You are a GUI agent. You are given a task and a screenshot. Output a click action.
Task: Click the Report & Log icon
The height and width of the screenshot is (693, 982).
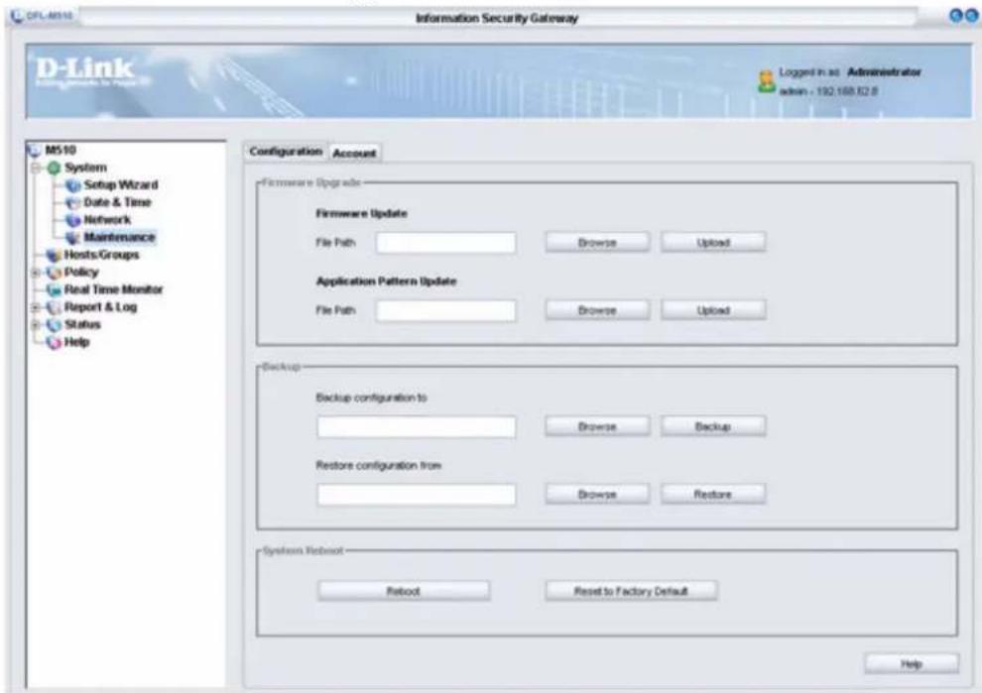click(55, 307)
